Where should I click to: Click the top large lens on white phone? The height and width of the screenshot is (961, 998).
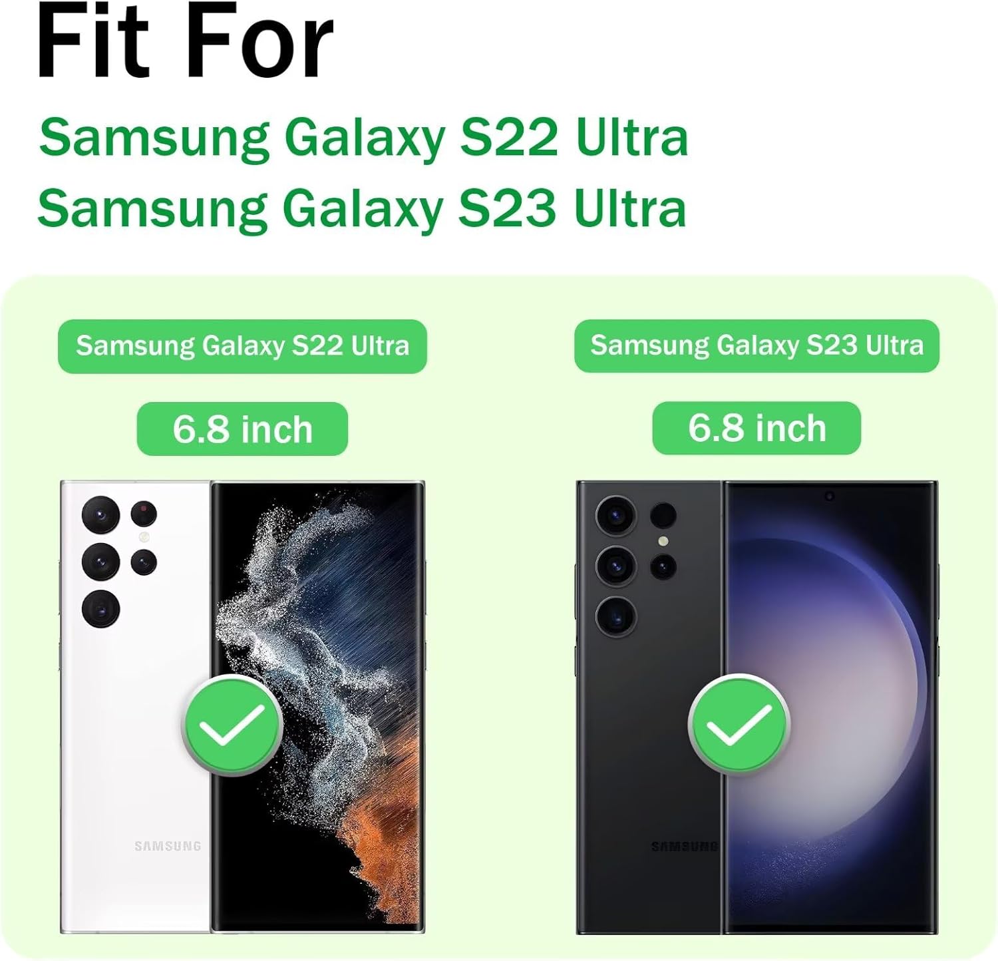click(x=100, y=515)
